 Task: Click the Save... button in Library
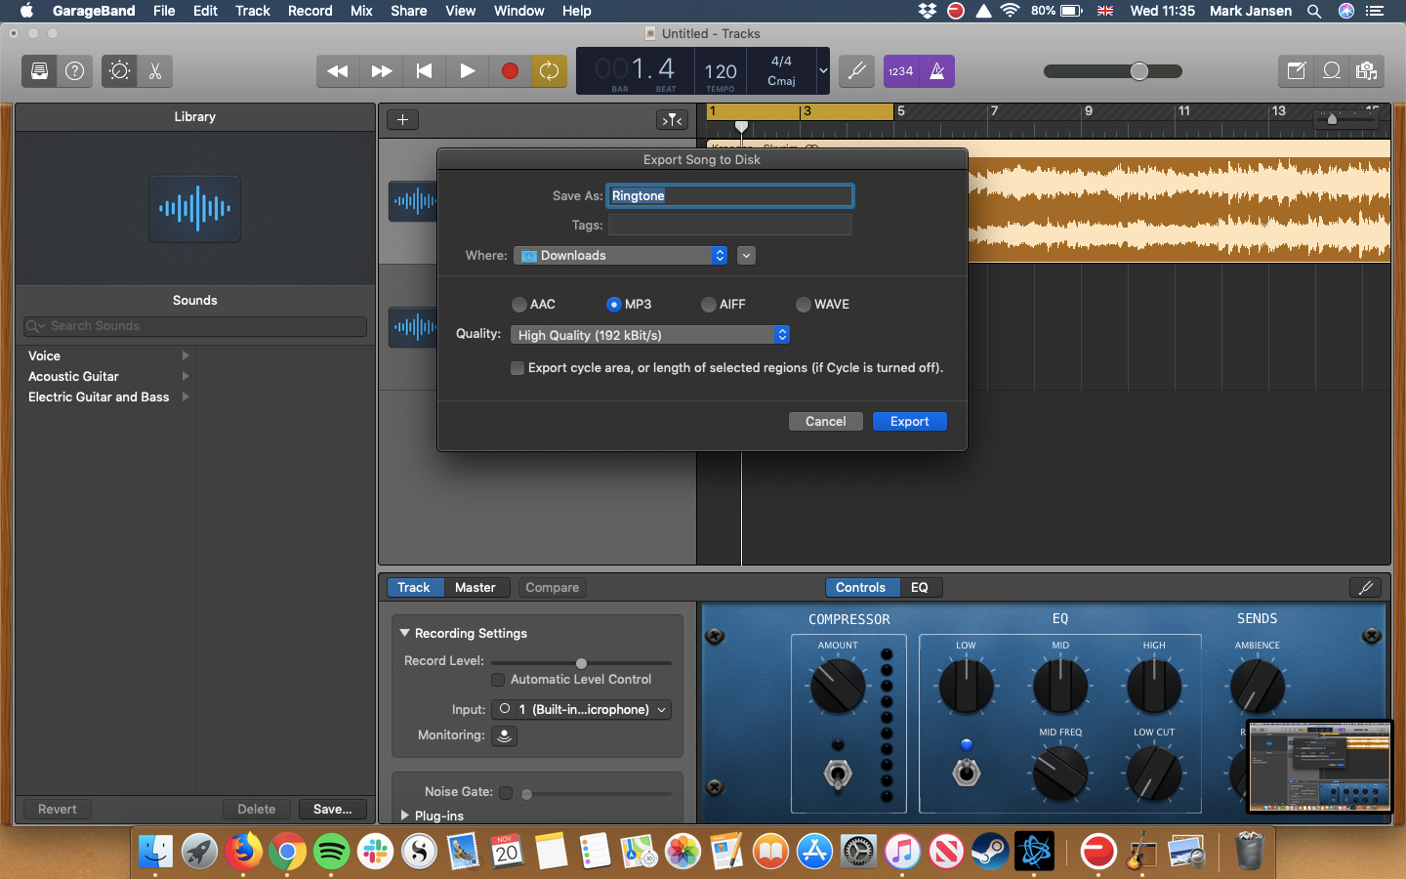[333, 809]
